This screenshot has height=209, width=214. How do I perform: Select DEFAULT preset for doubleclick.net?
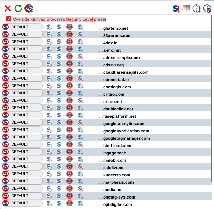click(22, 108)
